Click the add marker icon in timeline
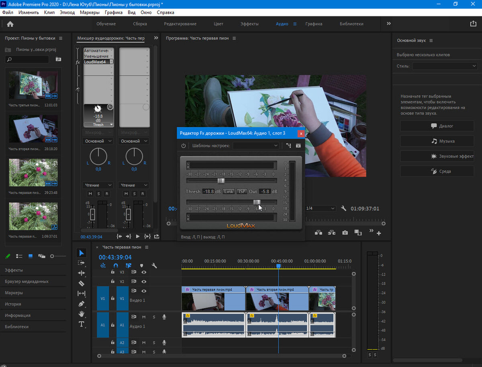The height and width of the screenshot is (367, 482). [x=141, y=265]
